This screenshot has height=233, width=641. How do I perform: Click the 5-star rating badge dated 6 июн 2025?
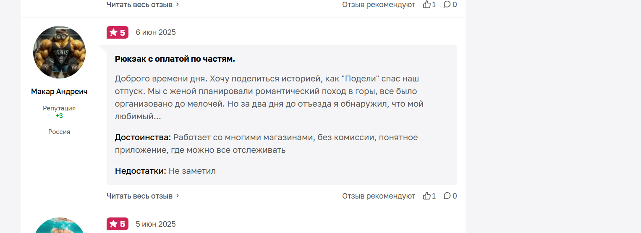pos(118,32)
